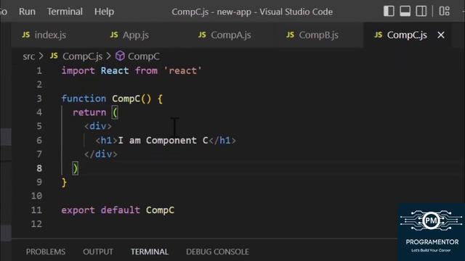
Task: Click the 'import' keyword on line 1
Action: pyautogui.click(x=78, y=71)
